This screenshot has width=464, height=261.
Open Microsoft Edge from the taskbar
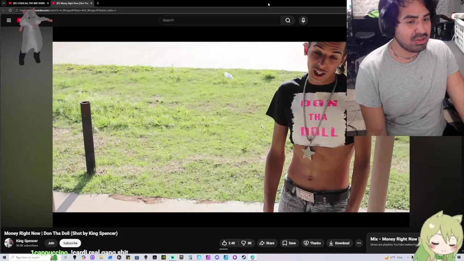click(252, 257)
